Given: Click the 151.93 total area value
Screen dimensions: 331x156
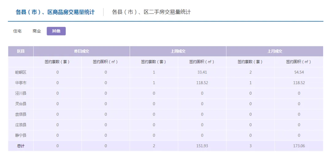Looking at the screenshot, I should point(202,146).
